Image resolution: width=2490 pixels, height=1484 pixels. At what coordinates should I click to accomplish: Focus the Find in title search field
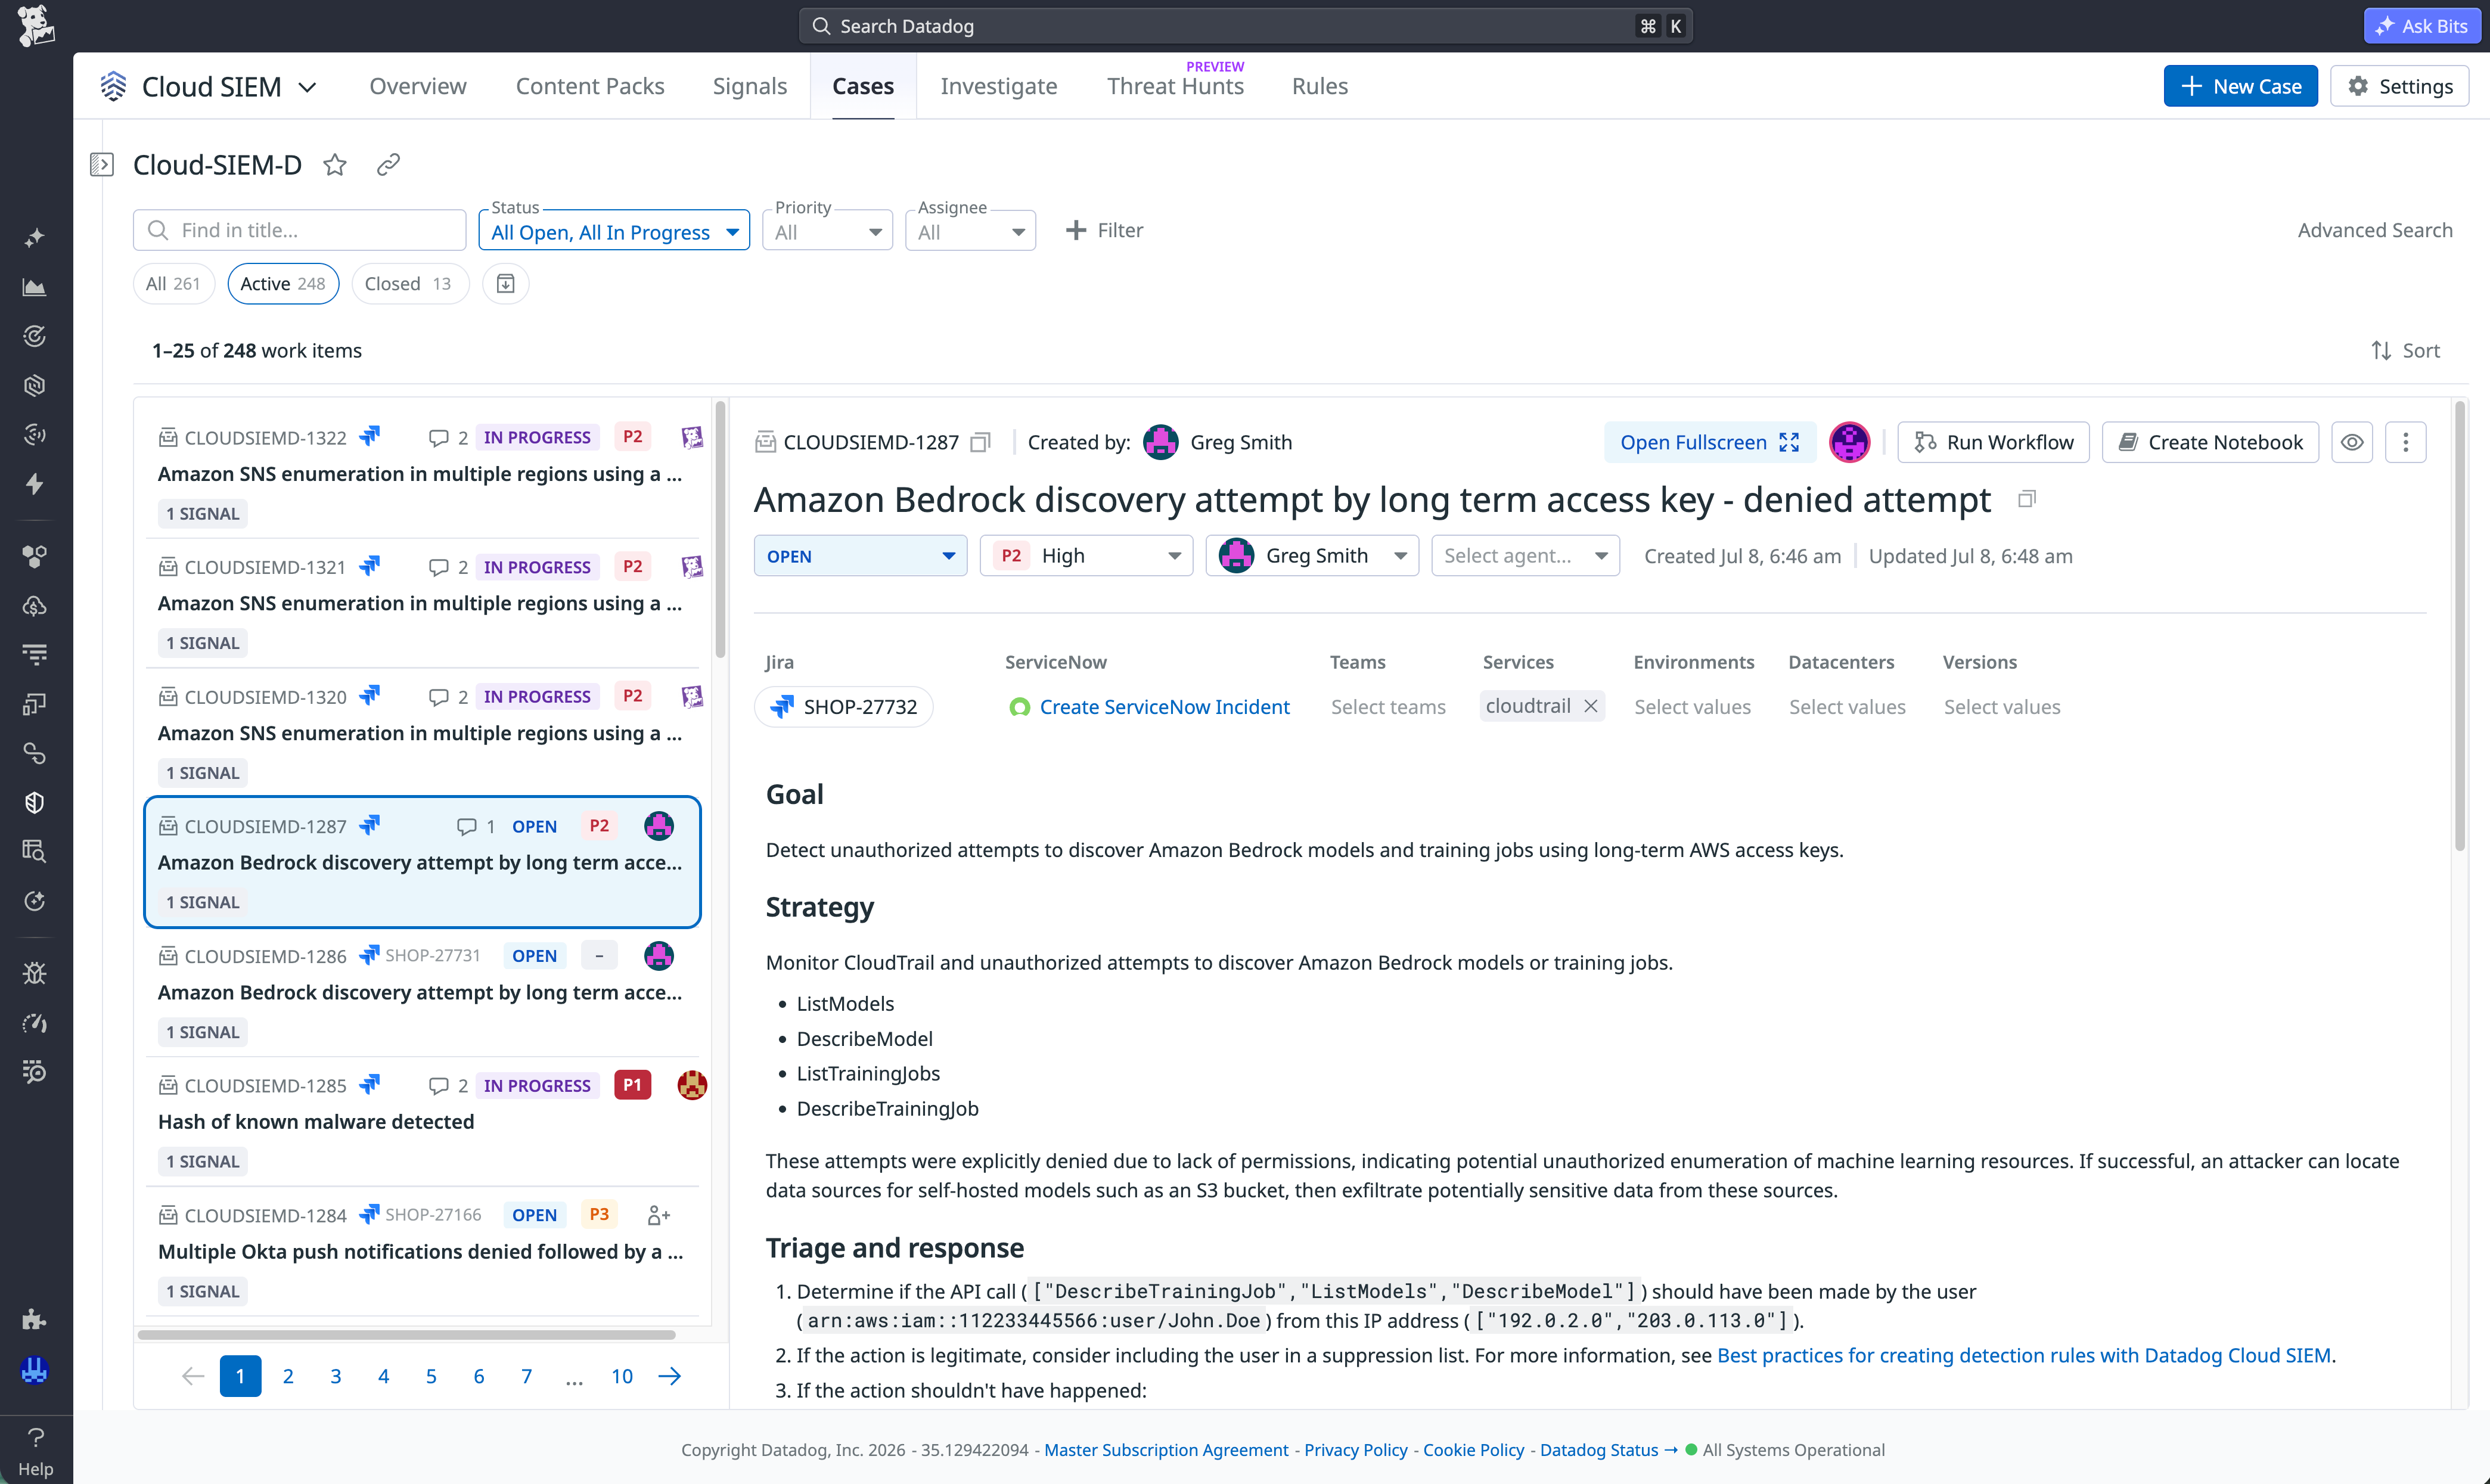[x=300, y=230]
